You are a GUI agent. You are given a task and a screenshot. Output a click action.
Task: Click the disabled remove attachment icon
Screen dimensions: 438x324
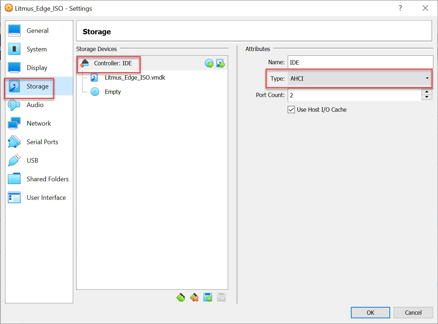(x=221, y=297)
